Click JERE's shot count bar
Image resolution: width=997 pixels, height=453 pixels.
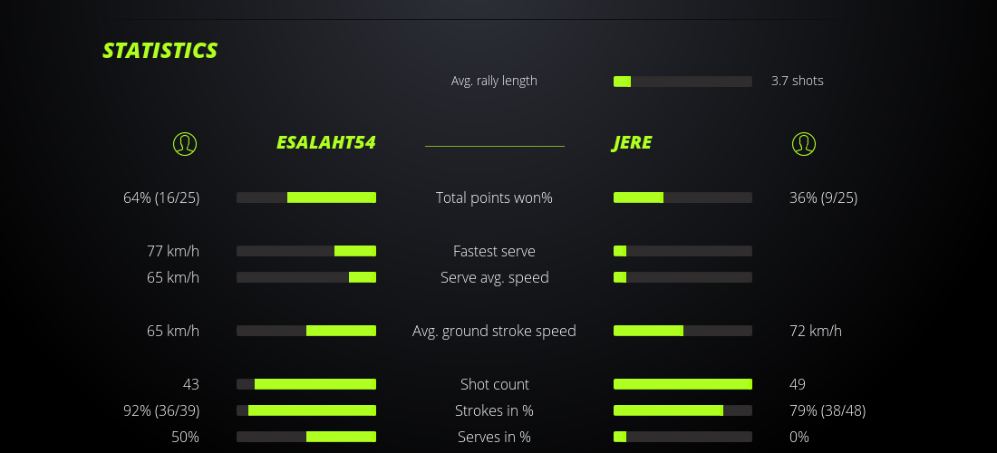click(682, 384)
